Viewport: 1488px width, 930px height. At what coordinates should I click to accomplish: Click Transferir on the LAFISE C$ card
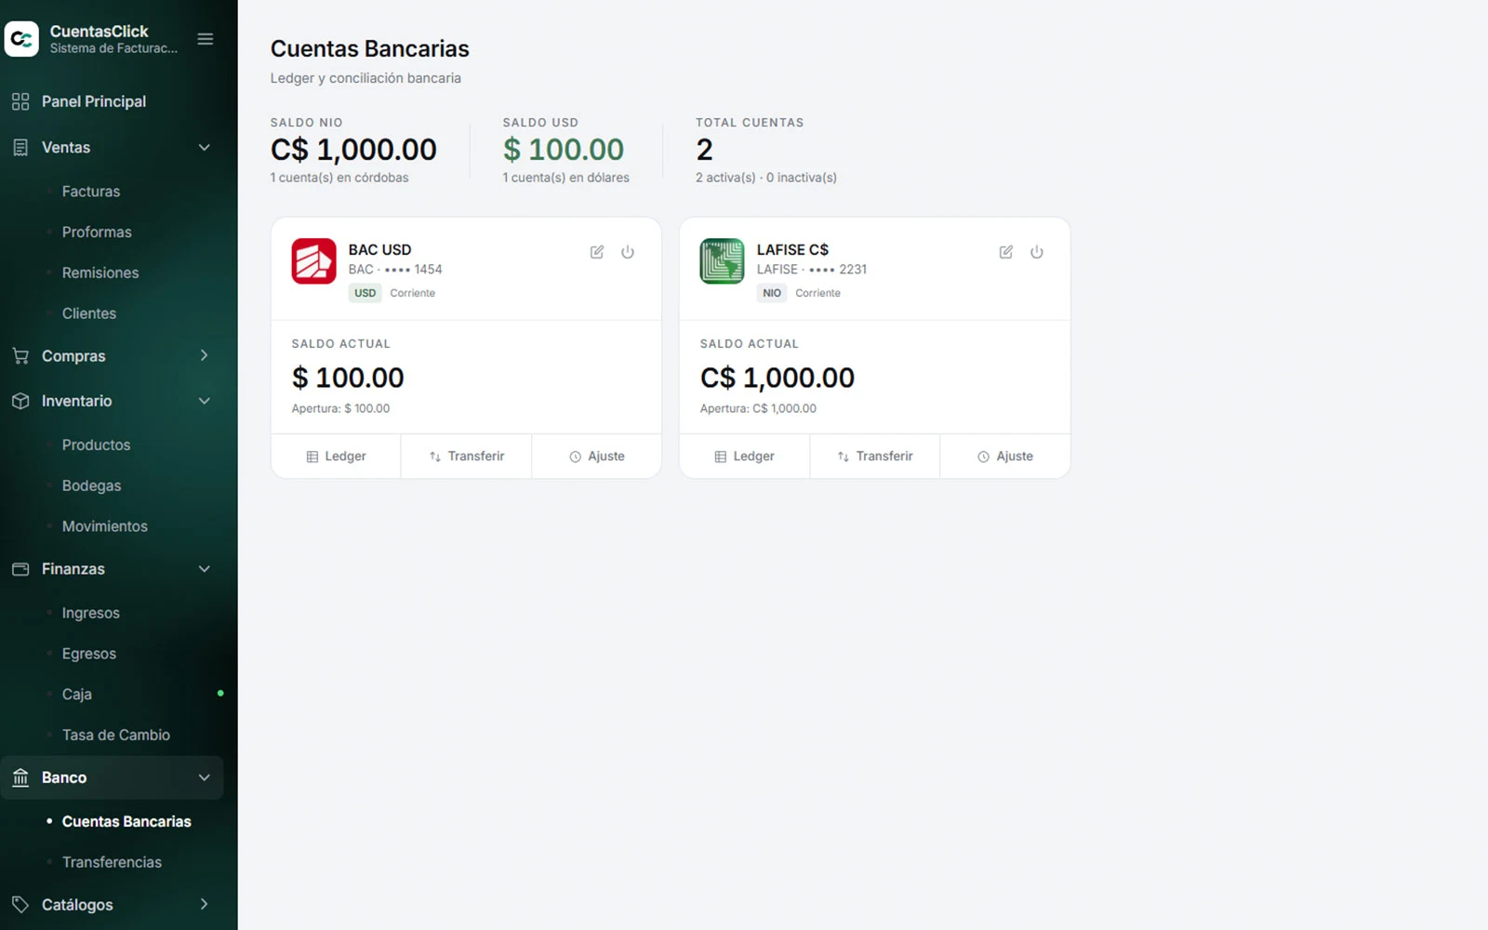875,457
